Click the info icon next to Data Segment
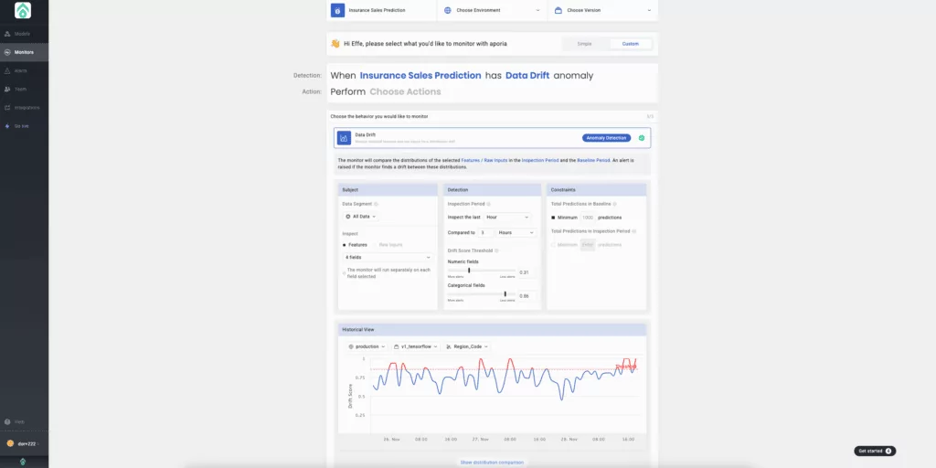Screen dimensions: 936x468 click(376, 204)
